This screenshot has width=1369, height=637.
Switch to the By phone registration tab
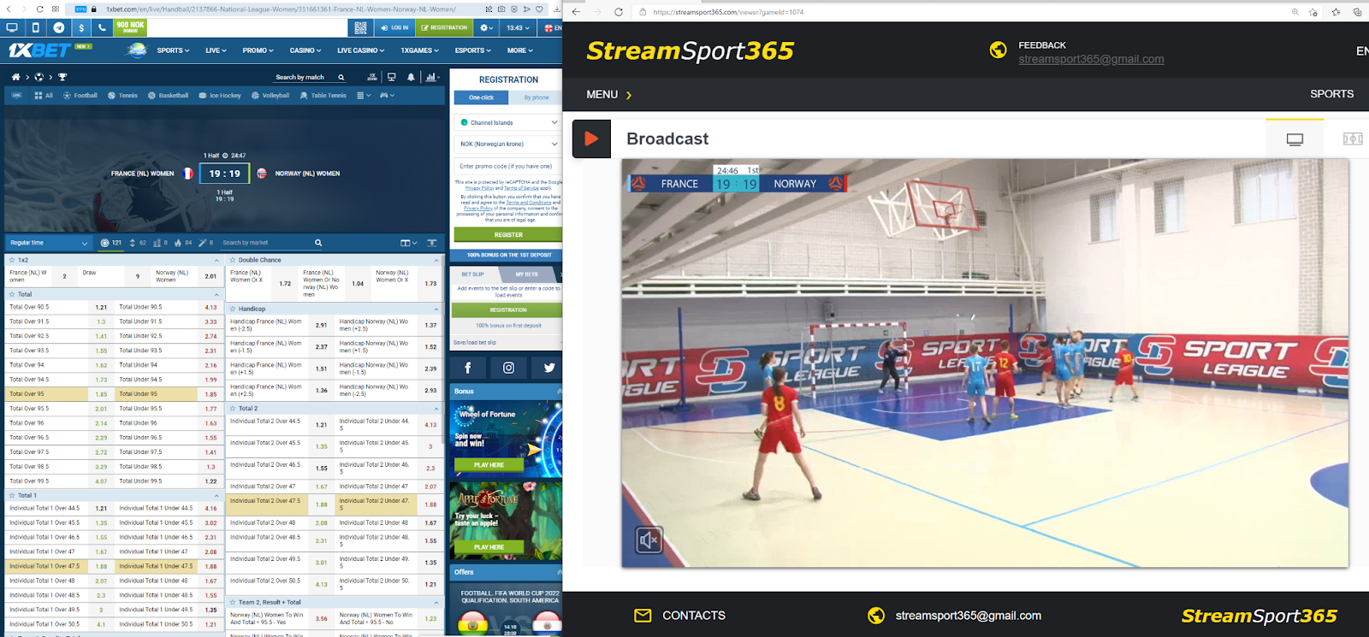(536, 97)
